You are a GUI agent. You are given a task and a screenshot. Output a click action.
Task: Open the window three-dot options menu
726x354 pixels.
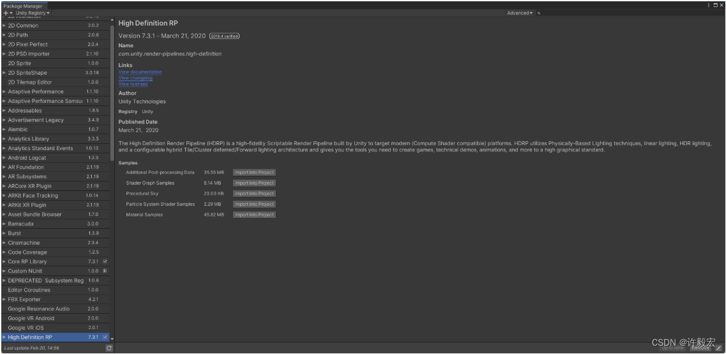709,5
